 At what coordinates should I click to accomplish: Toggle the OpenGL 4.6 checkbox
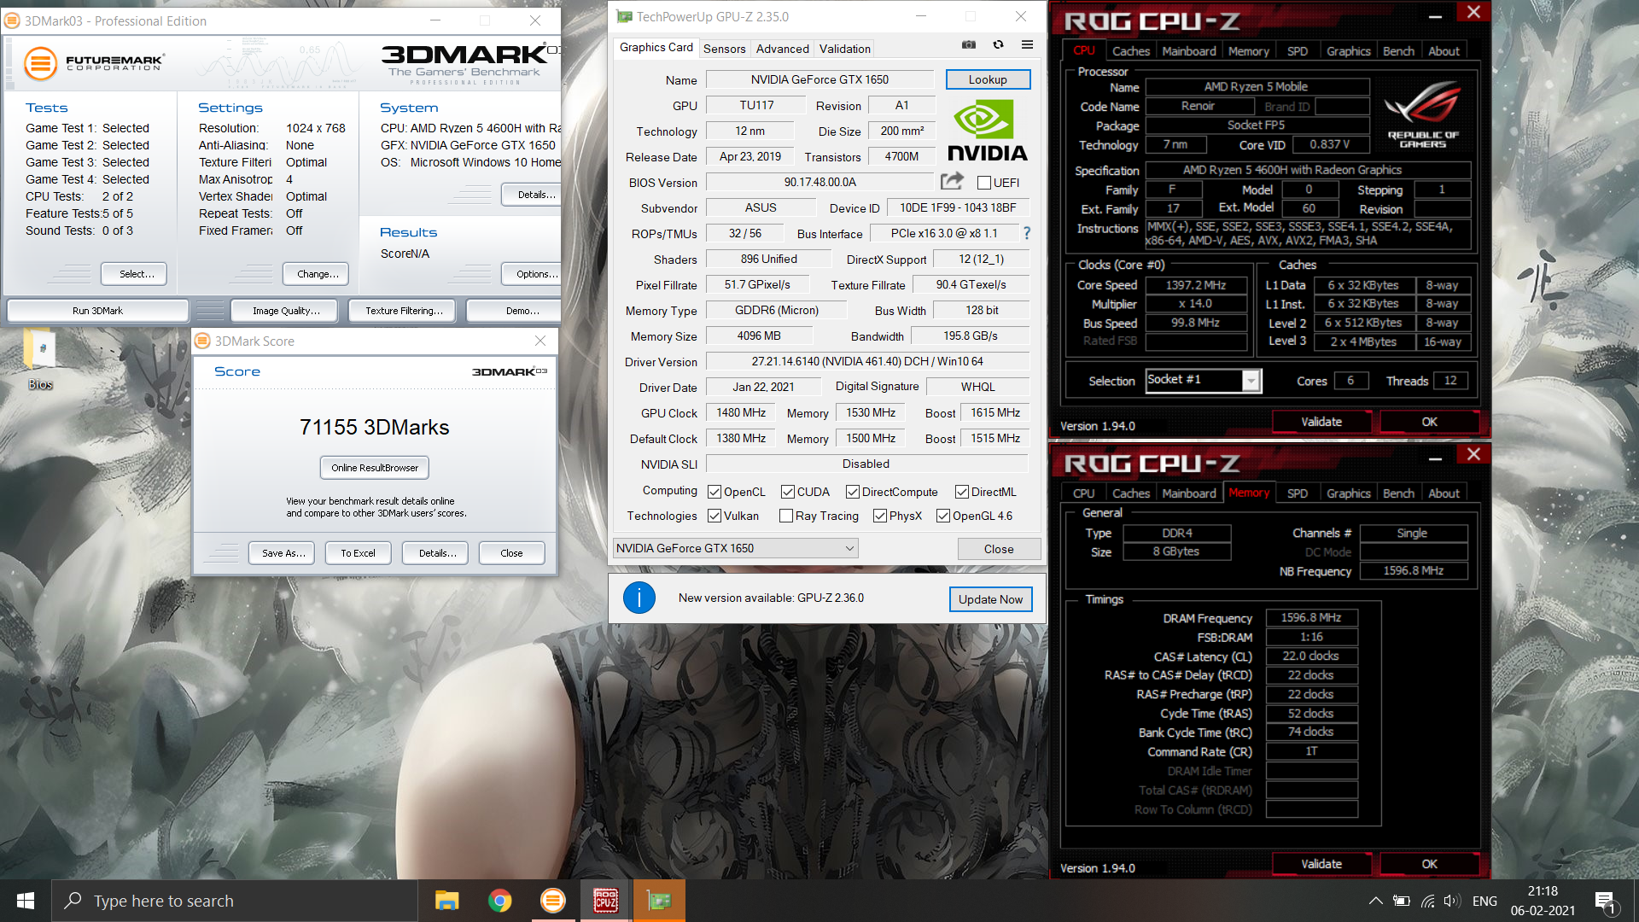[943, 516]
